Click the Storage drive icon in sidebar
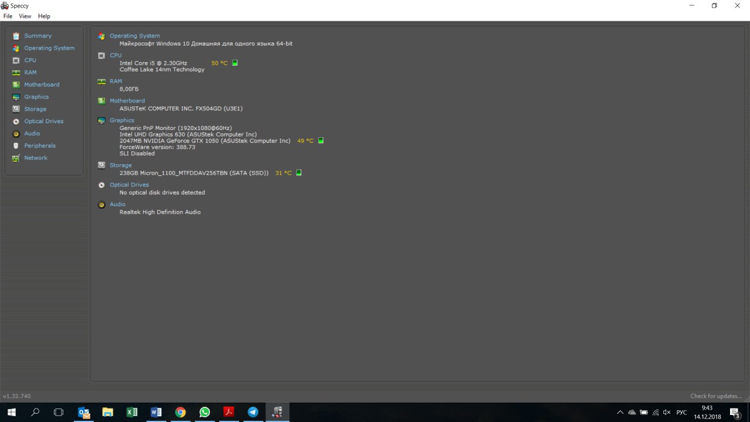 16,109
